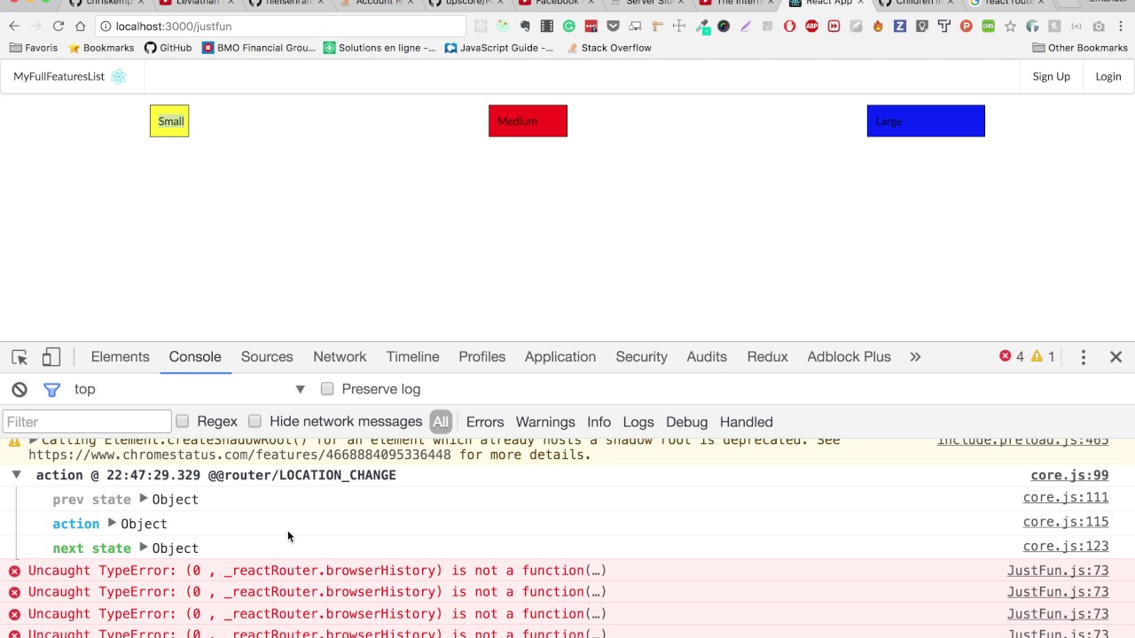
Task: Click the MyFullFeaturesList brand link
Action: click(x=59, y=76)
